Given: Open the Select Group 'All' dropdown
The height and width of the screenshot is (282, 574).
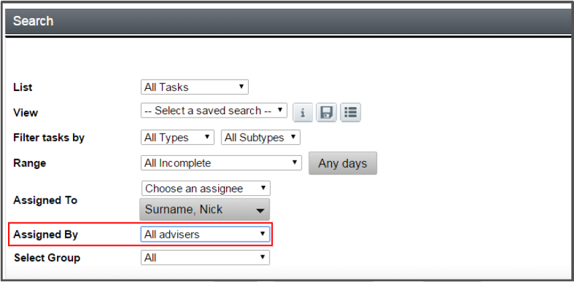Looking at the screenshot, I should click(205, 257).
